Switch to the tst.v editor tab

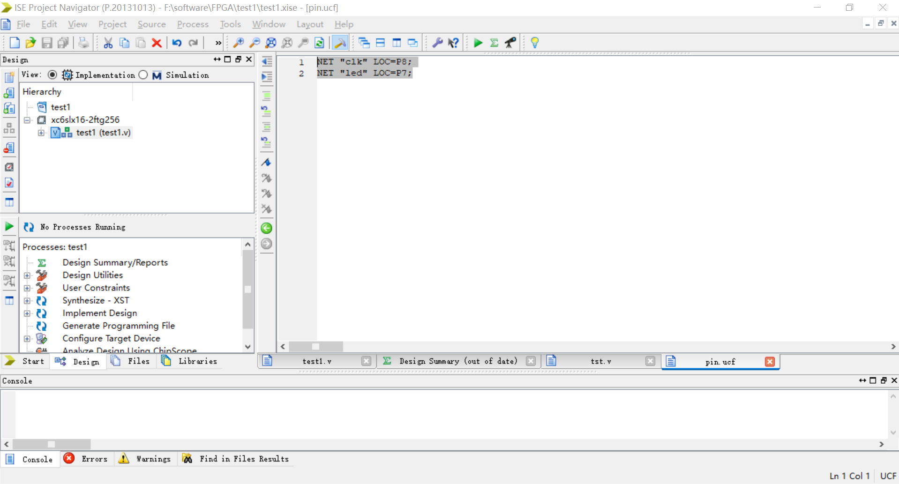click(601, 361)
